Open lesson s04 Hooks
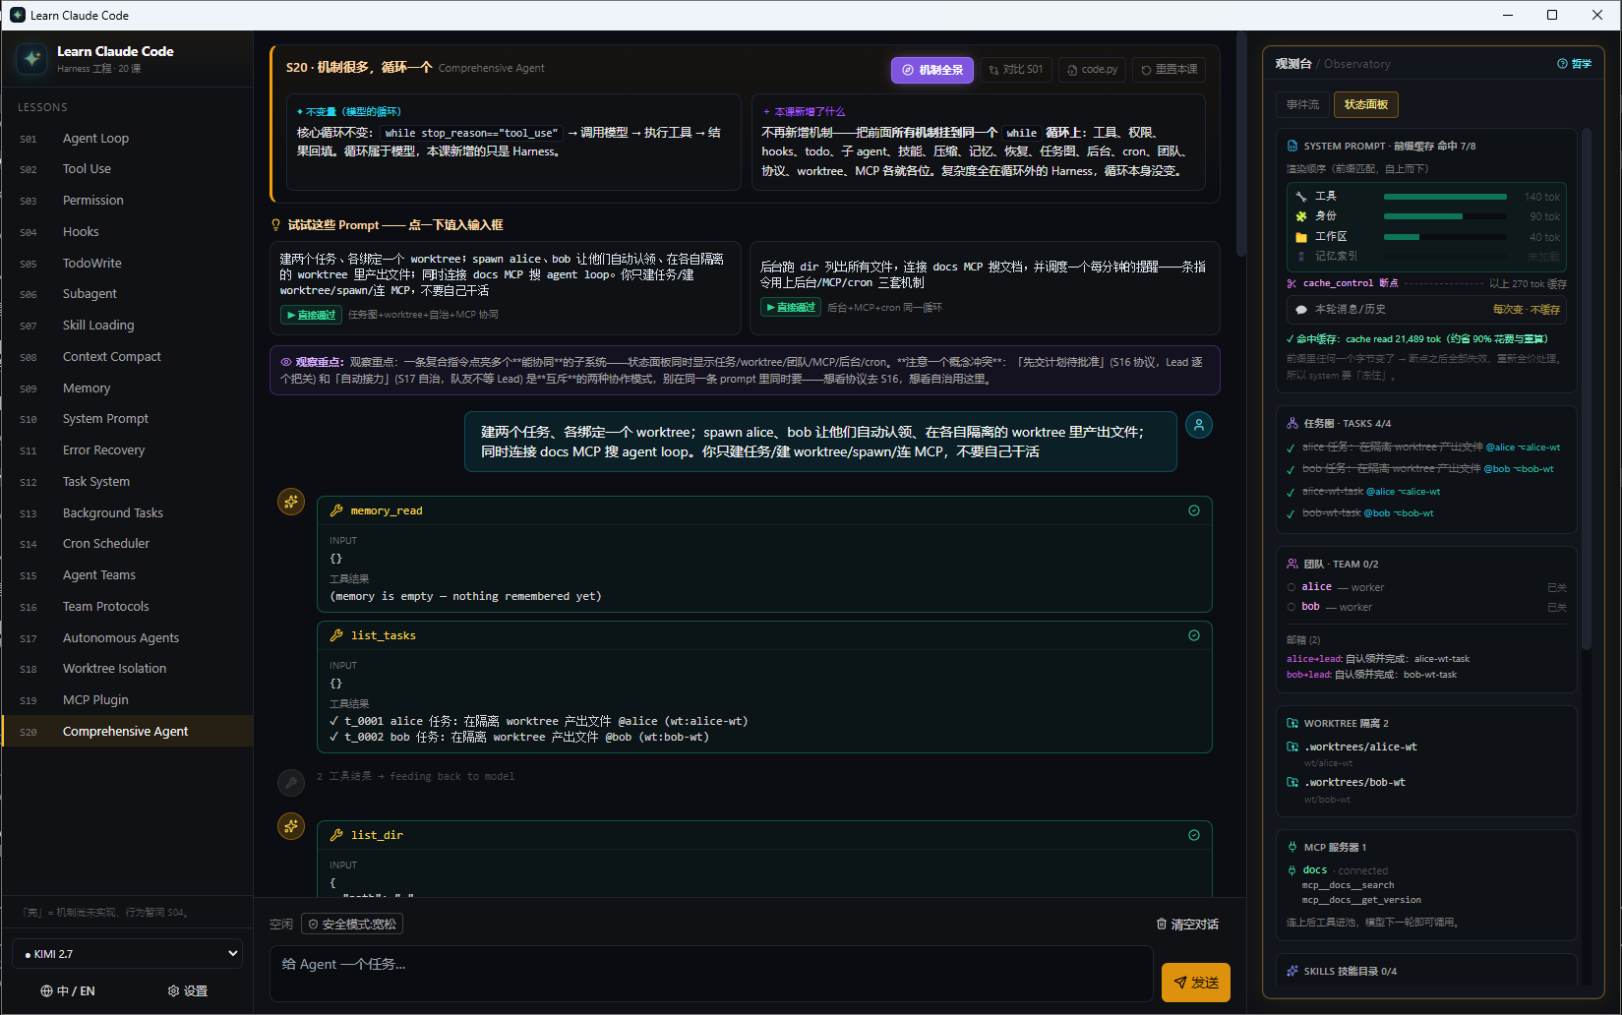 (x=128, y=232)
